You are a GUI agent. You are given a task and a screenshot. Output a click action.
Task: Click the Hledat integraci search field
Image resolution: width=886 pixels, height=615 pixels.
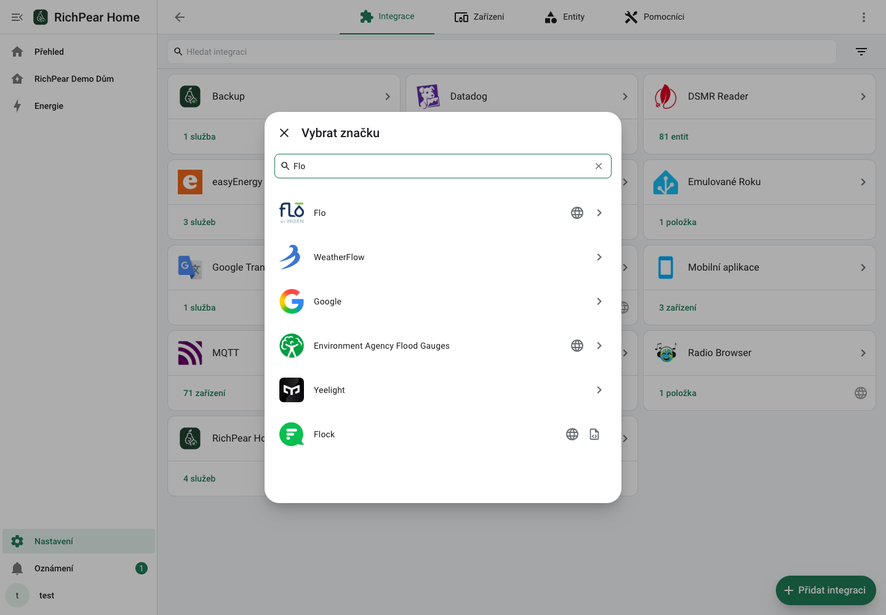tap(502, 52)
